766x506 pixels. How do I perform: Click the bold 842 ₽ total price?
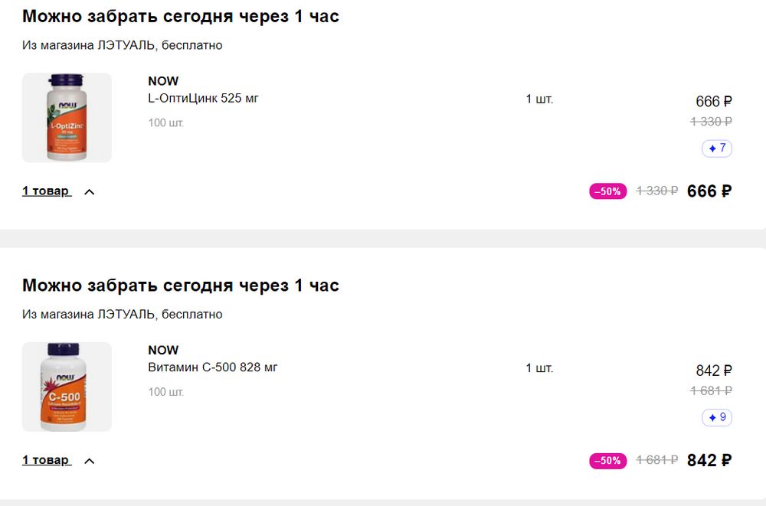click(x=709, y=461)
